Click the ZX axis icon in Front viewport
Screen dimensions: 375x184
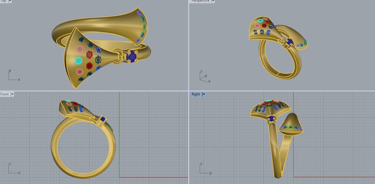coord(14,168)
